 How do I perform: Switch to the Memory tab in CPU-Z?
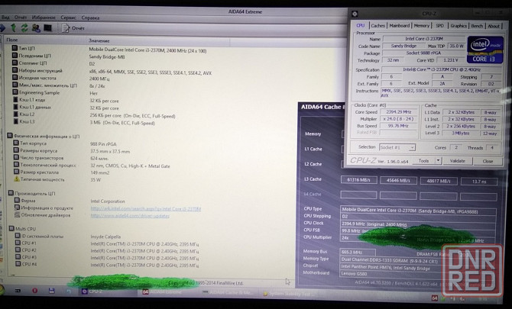(x=422, y=25)
